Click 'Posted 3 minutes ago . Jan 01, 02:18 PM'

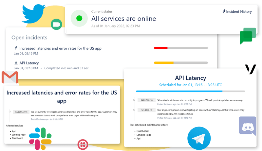175,118
